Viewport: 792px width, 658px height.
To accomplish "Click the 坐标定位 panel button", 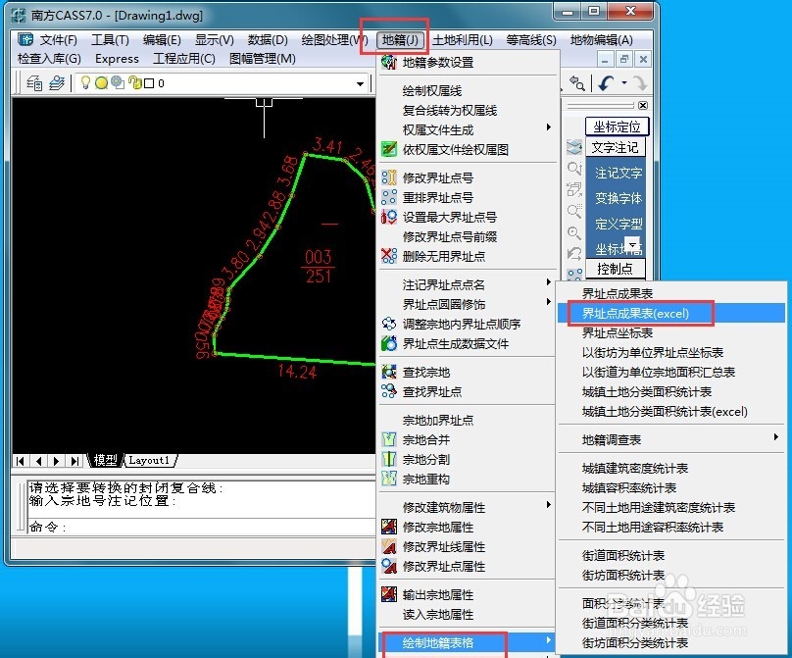I will pyautogui.click(x=617, y=127).
